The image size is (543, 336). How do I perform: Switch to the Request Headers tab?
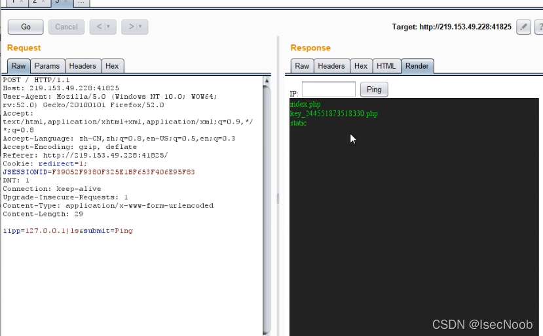[x=83, y=66]
